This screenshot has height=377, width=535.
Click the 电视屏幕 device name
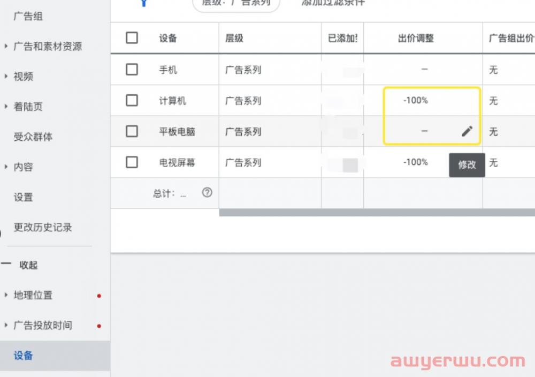(177, 162)
